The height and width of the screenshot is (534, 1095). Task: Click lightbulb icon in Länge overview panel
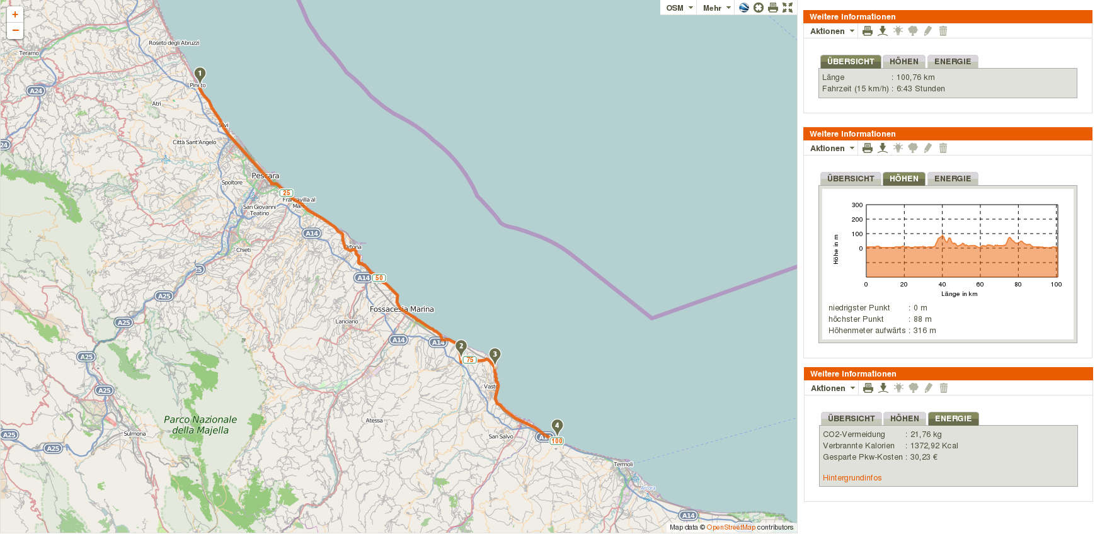click(x=898, y=31)
